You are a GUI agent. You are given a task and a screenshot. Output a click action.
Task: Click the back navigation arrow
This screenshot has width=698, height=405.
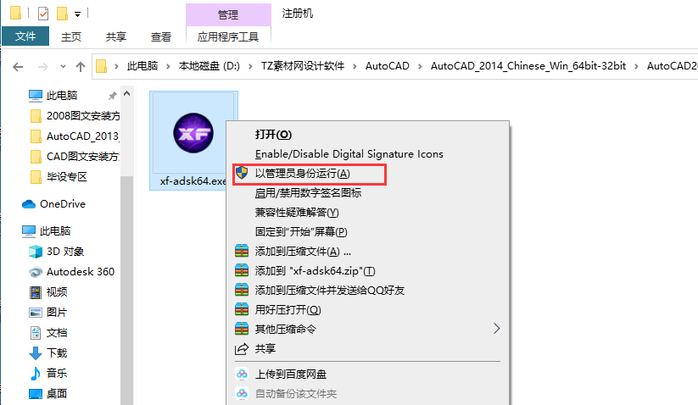[18, 67]
